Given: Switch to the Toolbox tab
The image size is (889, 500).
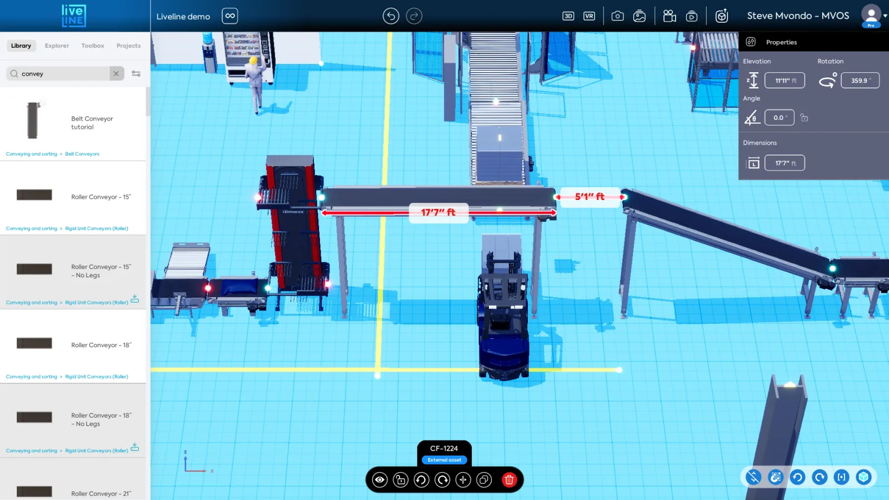Looking at the screenshot, I should point(92,46).
